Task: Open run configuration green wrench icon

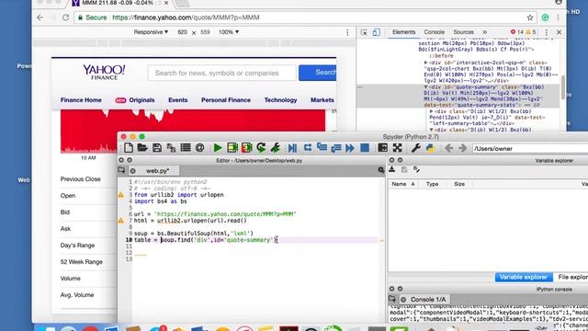Action: 276,148
